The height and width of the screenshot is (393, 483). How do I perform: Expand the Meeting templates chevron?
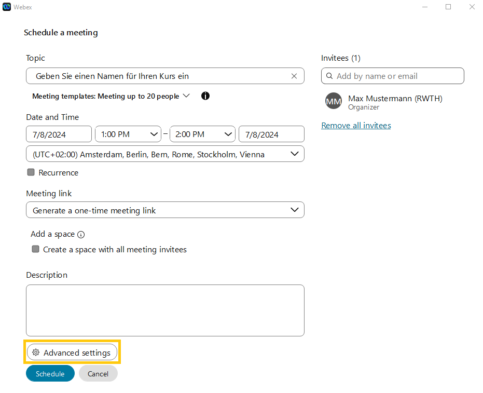click(x=187, y=96)
